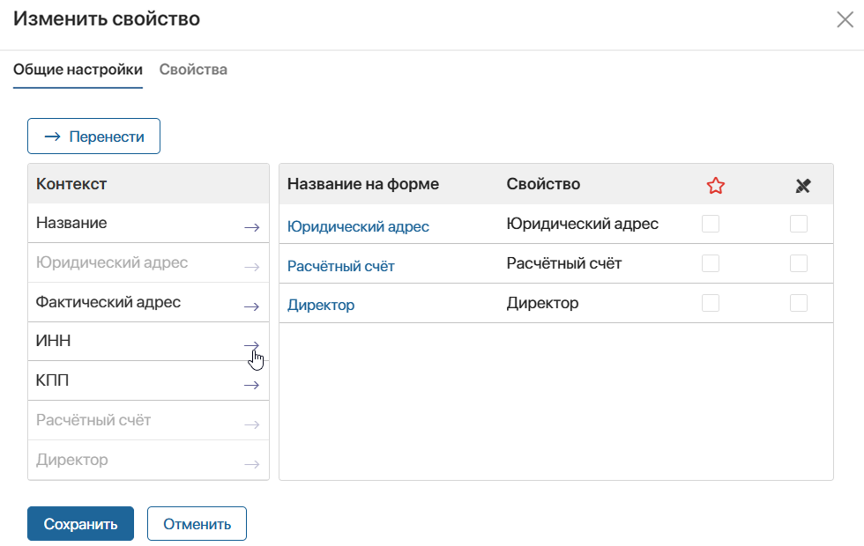
Task: Click the greyed Юридический адрес context label
Action: tap(112, 262)
